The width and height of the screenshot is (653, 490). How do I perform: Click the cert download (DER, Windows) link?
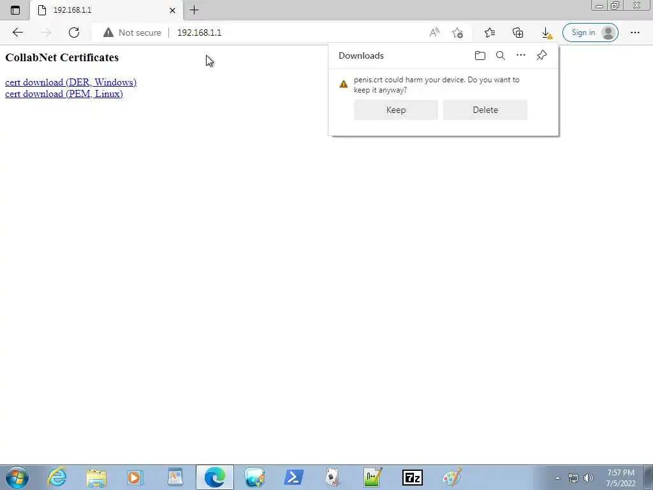pyautogui.click(x=71, y=82)
